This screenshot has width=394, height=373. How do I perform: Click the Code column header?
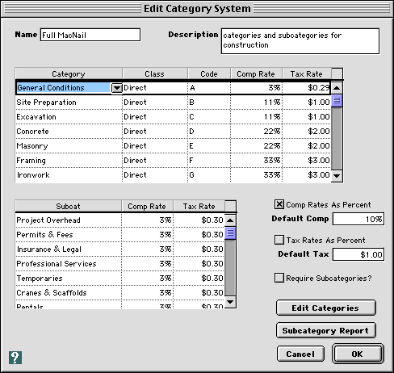(x=209, y=73)
